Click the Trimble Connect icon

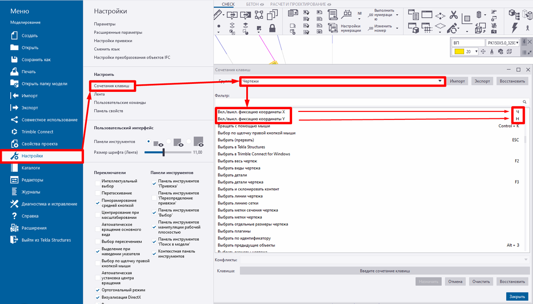click(14, 132)
